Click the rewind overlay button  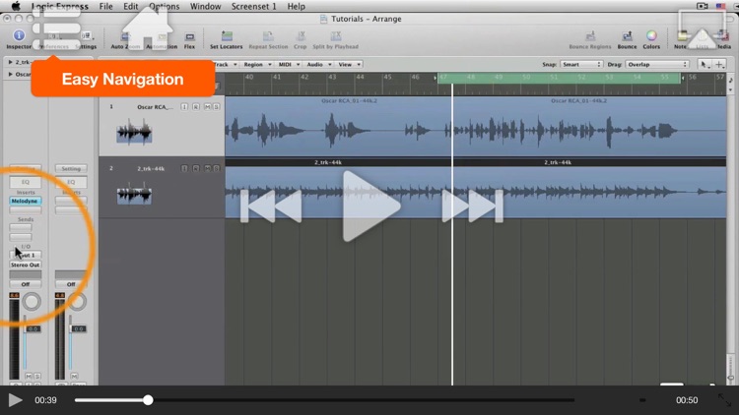click(x=271, y=207)
